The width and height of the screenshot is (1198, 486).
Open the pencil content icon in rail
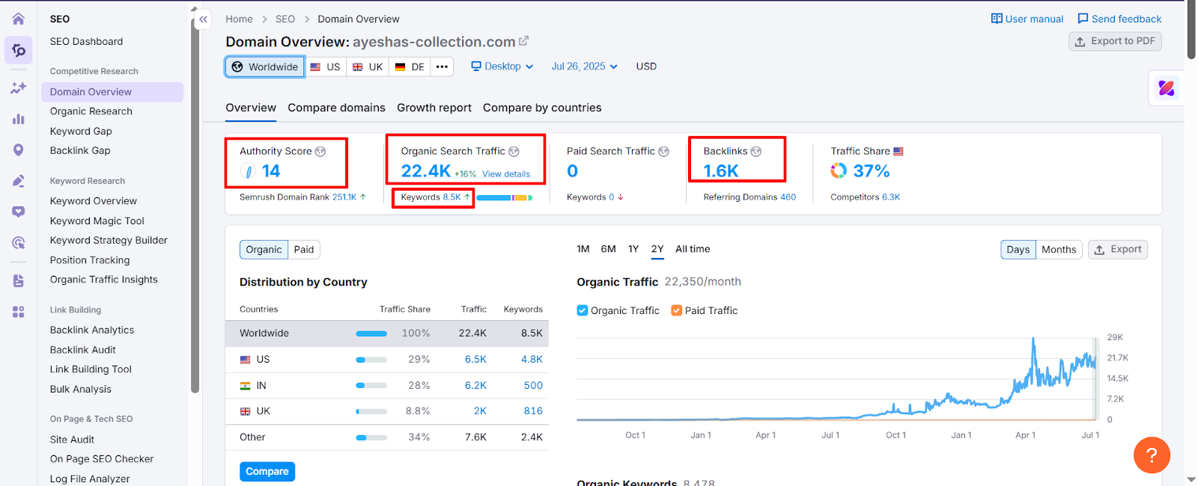point(19,181)
